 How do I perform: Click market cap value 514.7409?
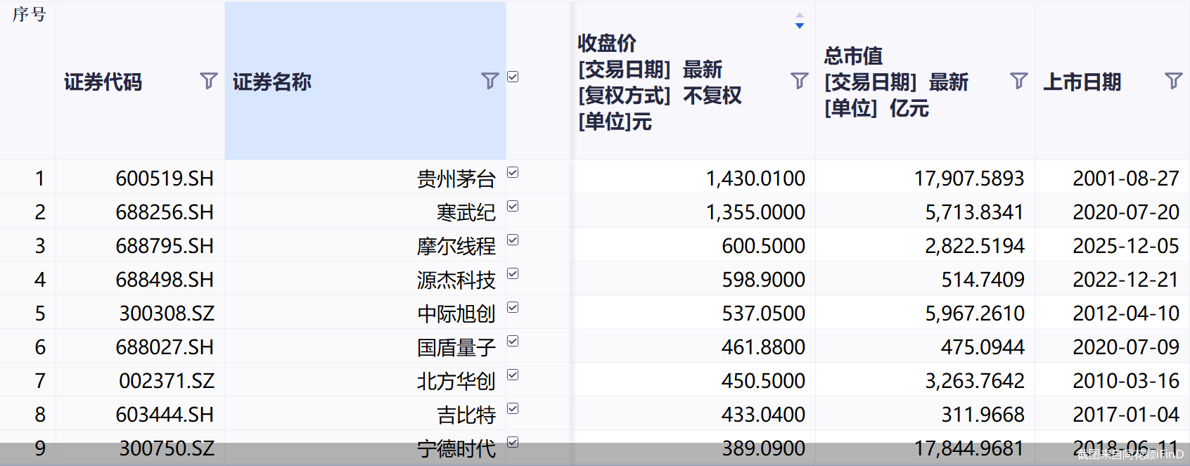click(x=983, y=280)
